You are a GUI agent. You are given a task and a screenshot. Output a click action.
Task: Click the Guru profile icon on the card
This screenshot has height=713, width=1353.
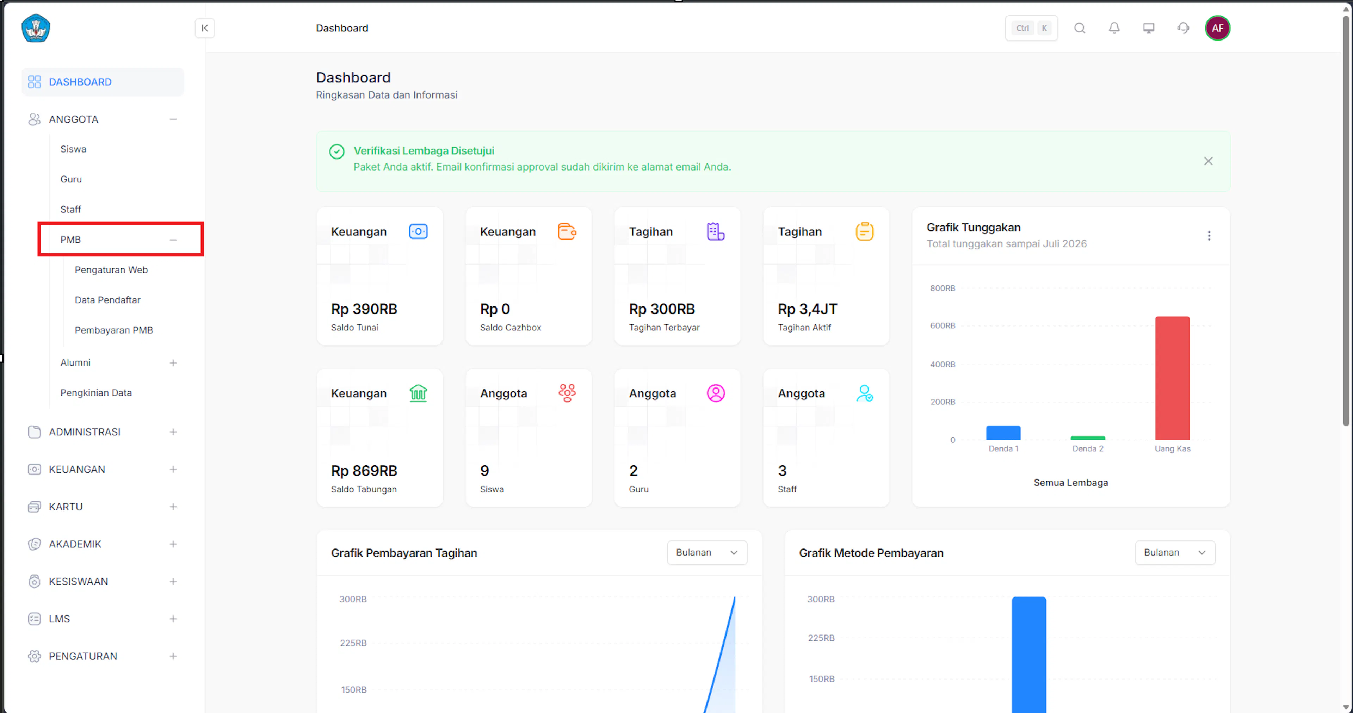(x=715, y=393)
